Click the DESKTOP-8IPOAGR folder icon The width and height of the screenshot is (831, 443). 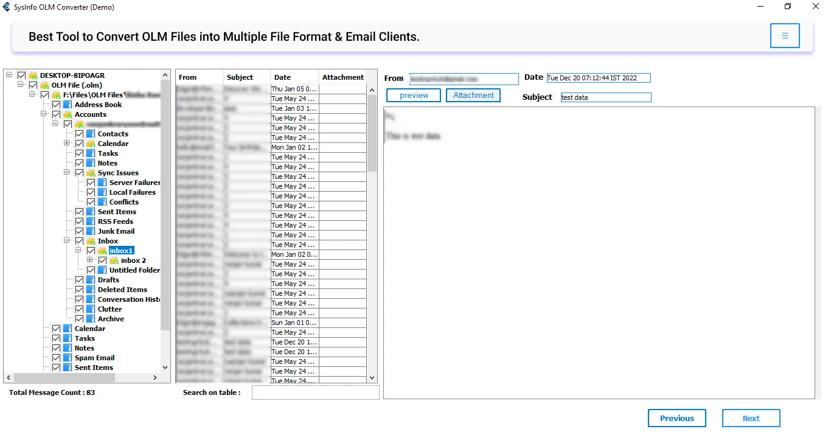[33, 75]
